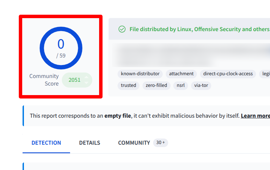Select the direct-cpu-clock-access tag
The width and height of the screenshot is (270, 170).
(228, 74)
